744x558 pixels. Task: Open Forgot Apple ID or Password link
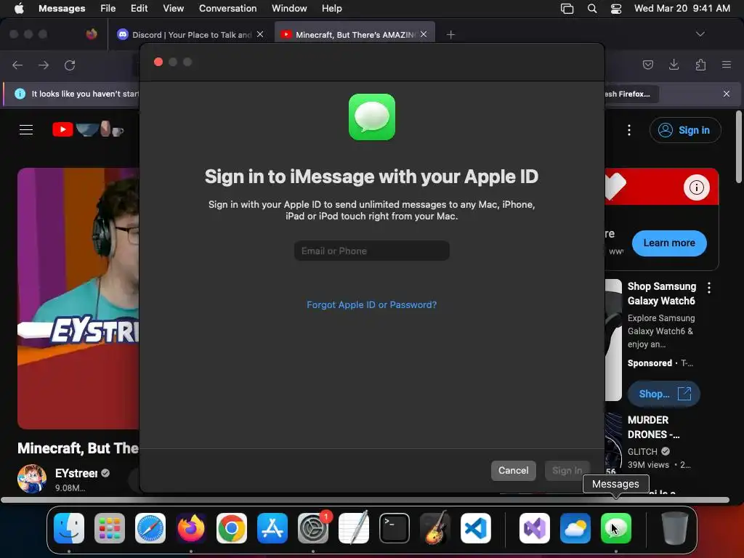371,304
